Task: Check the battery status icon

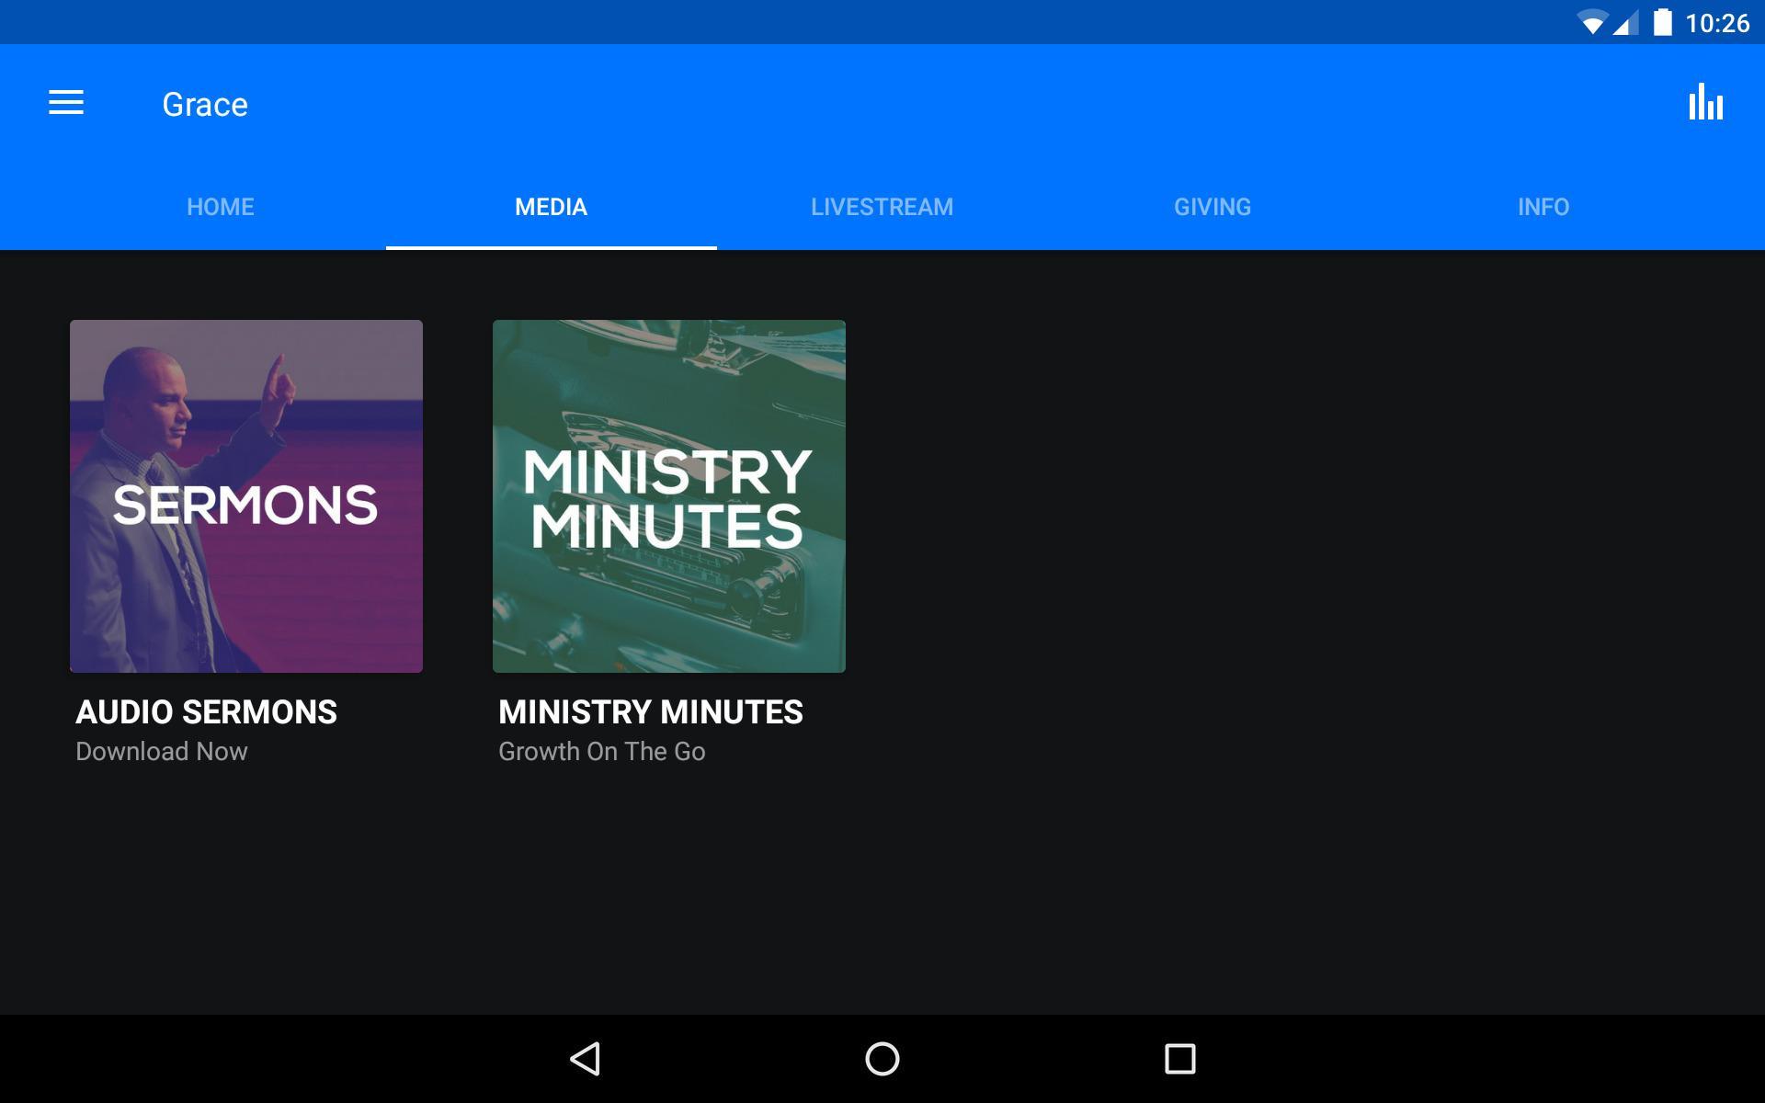Action: pos(1662,22)
